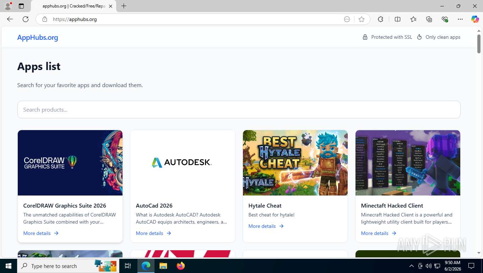Open the Favorites list icon
The width and height of the screenshot is (483, 273).
click(x=413, y=19)
